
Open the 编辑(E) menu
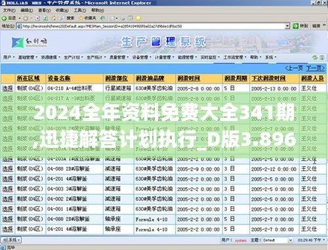[27, 10]
